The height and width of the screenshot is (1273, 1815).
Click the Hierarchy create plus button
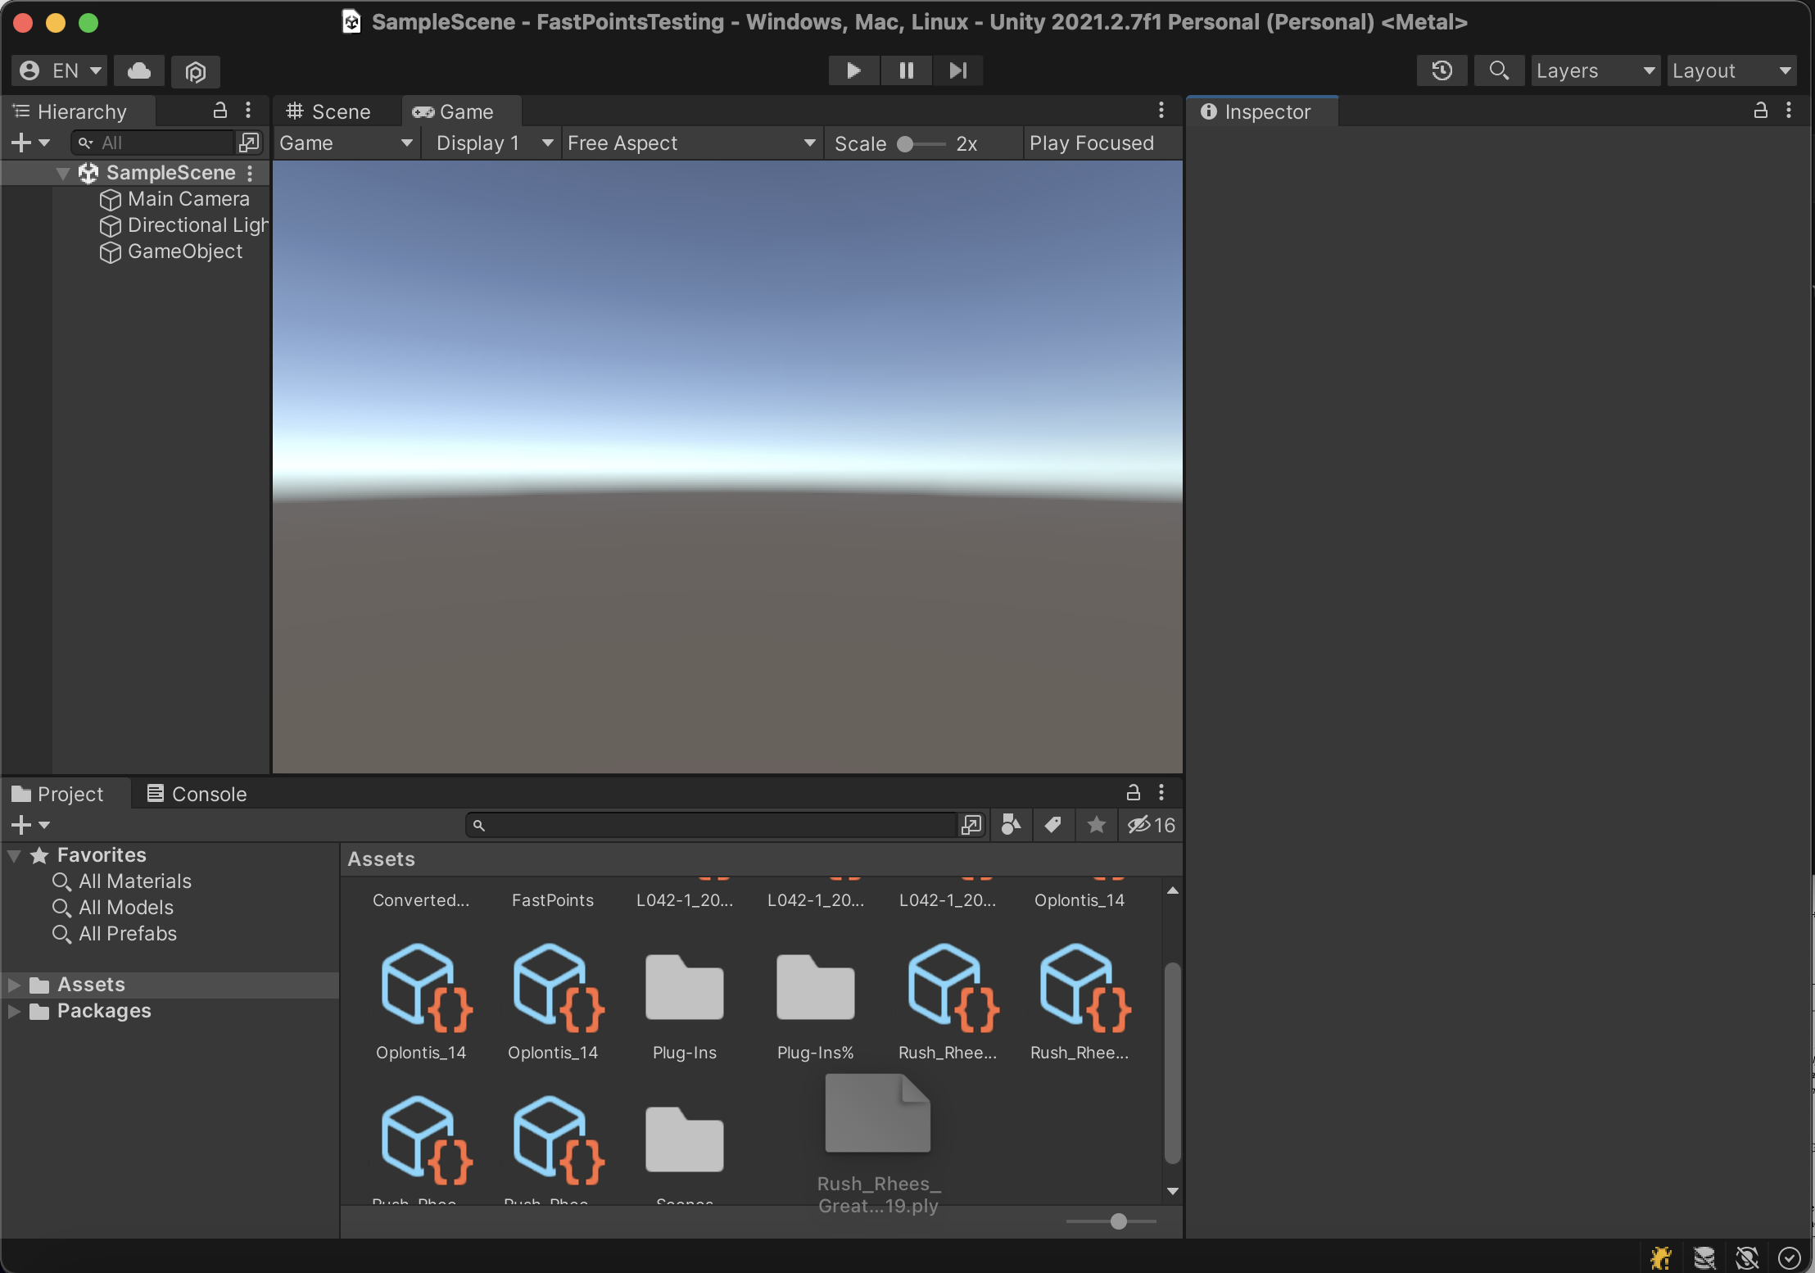(30, 143)
